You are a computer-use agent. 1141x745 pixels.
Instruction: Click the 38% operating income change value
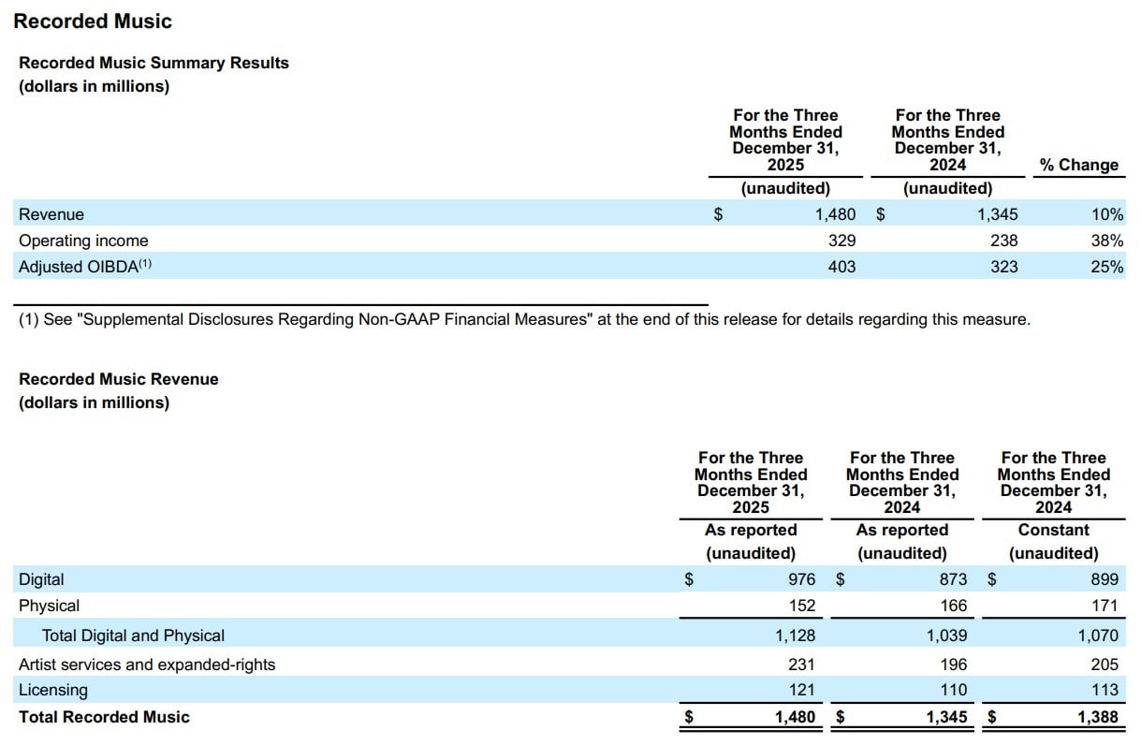coord(1106,241)
